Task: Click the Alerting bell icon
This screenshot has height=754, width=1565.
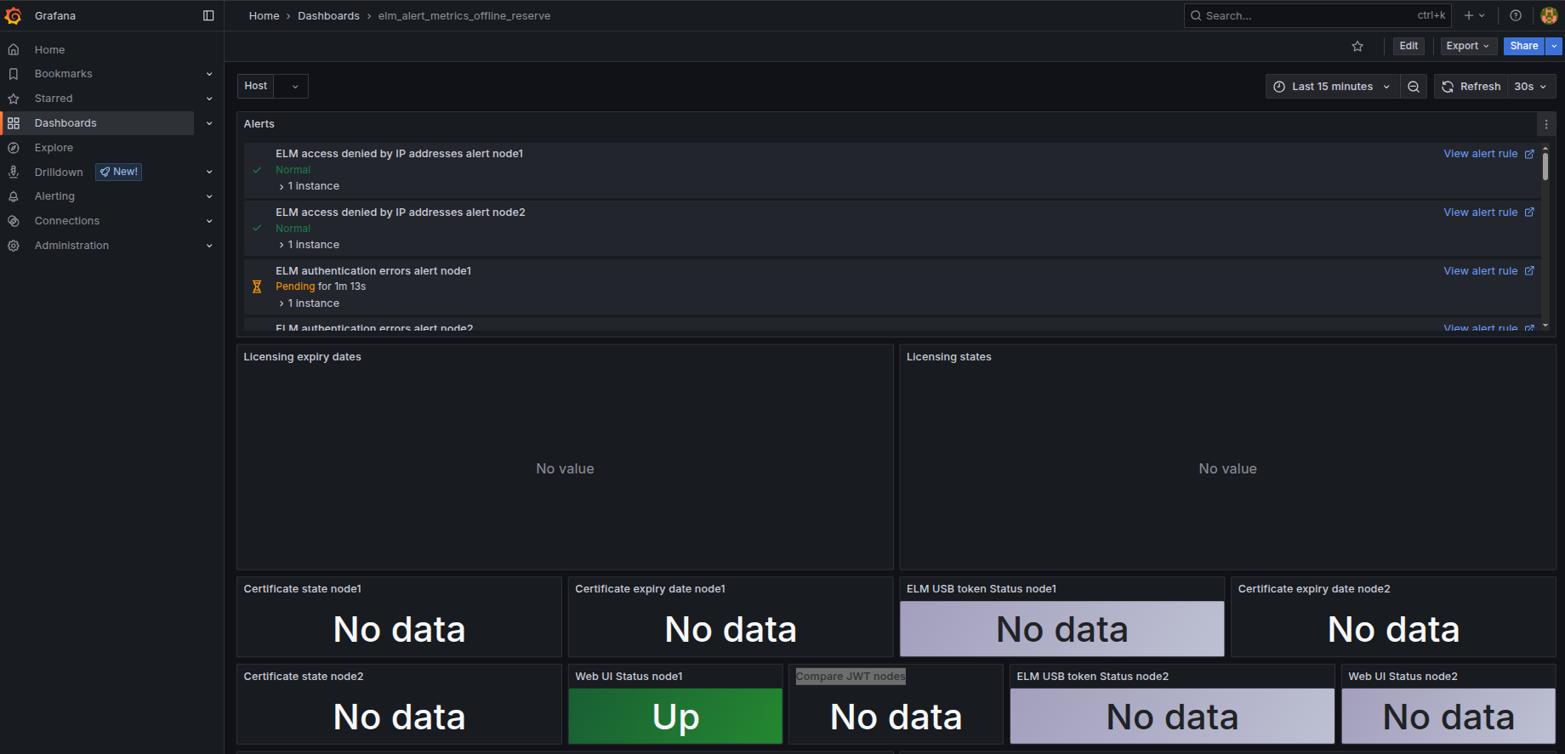Action: 14,196
